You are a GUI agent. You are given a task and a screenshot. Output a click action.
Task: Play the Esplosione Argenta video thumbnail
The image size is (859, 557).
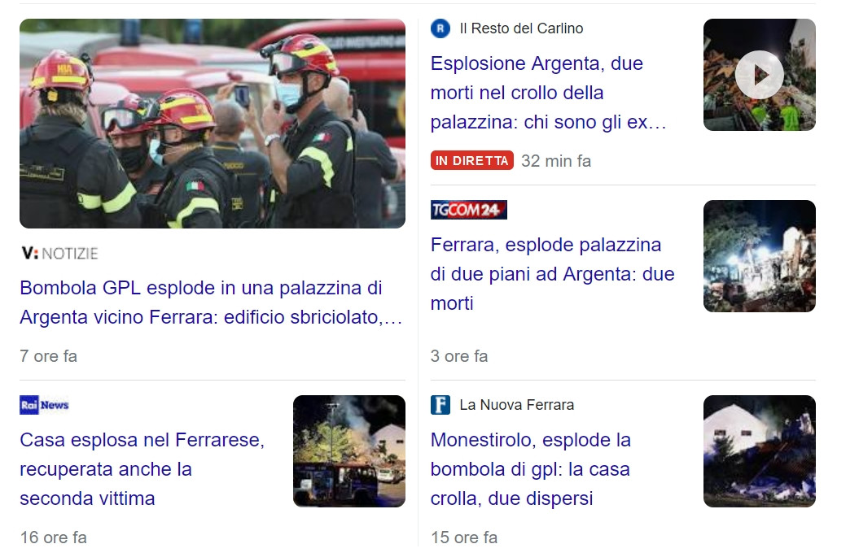(x=760, y=75)
